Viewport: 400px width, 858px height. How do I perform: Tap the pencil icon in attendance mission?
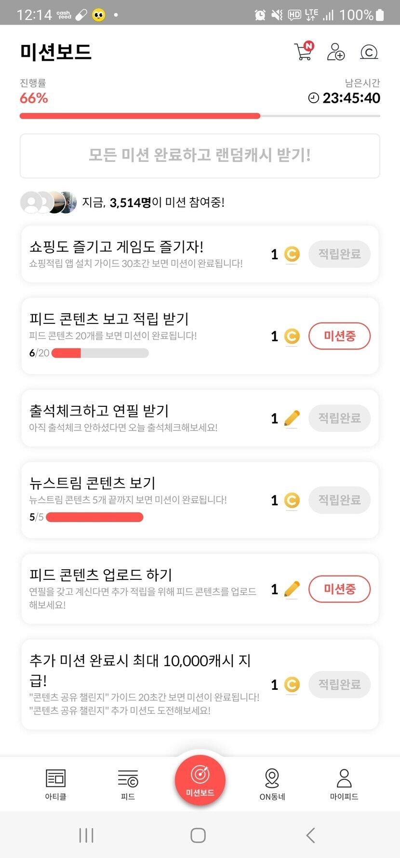pyautogui.click(x=292, y=418)
